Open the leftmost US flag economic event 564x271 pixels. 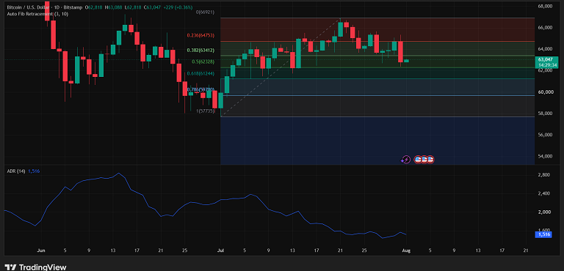(x=418, y=160)
